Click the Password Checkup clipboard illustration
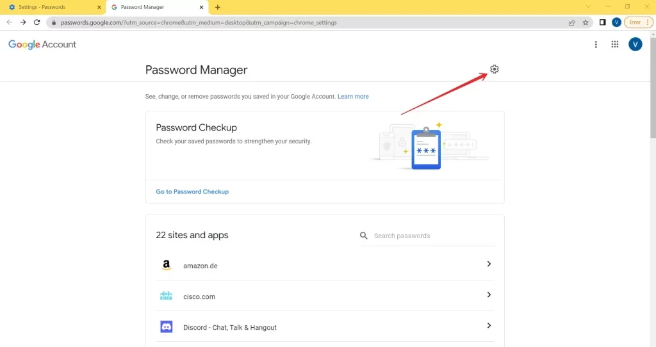The image size is (656, 347). point(426,147)
